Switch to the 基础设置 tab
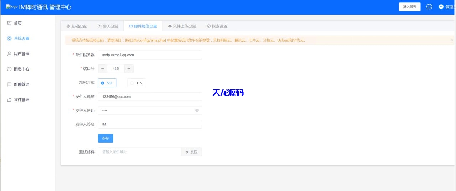The height and width of the screenshot is (191, 456). (77, 26)
